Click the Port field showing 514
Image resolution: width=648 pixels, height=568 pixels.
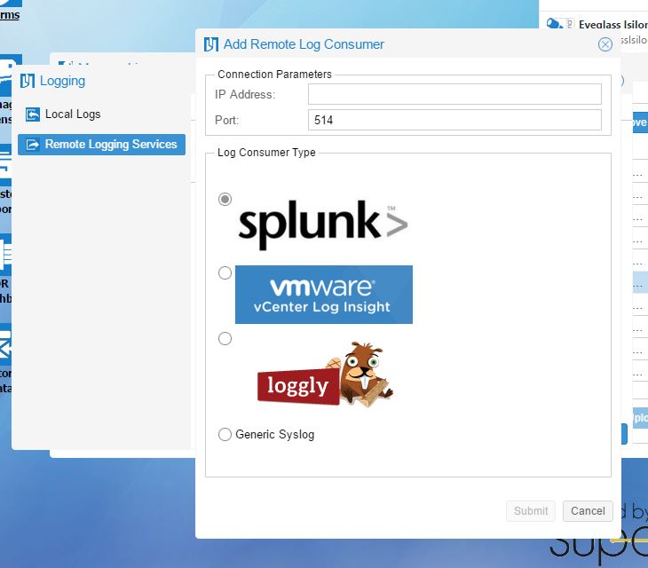pos(454,120)
